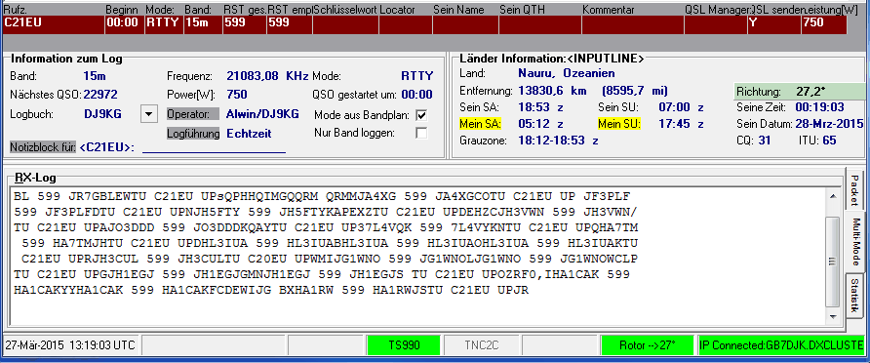Click the Power[W] value 750
The width and height of the screenshot is (870, 363).
237,95
